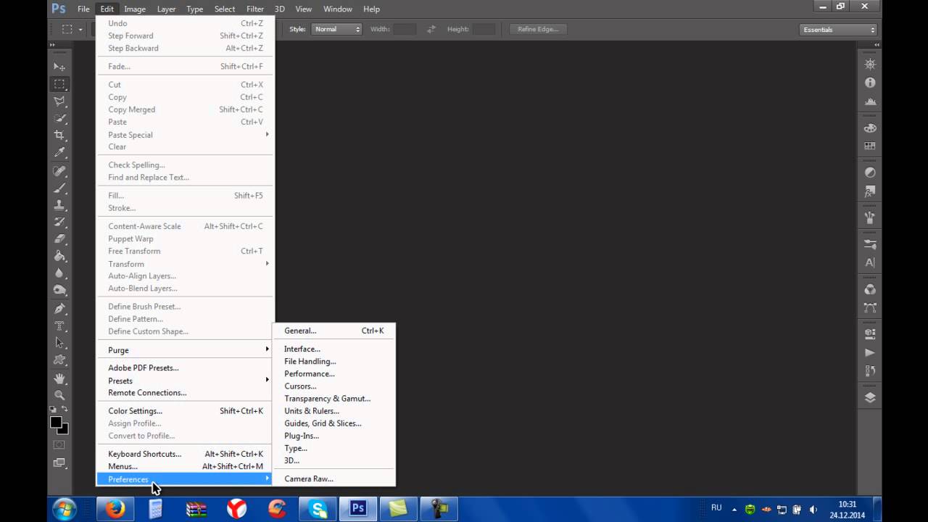
Task: Select the Hand tool
Action: click(60, 378)
